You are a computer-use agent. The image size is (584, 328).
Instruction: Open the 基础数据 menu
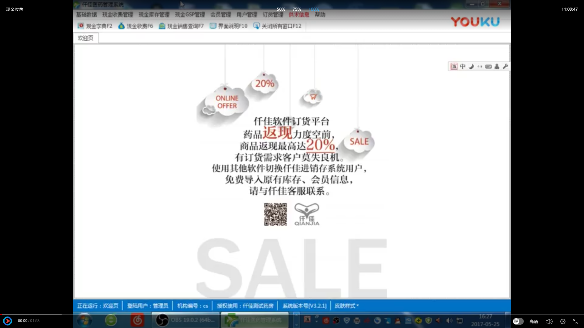click(86, 15)
